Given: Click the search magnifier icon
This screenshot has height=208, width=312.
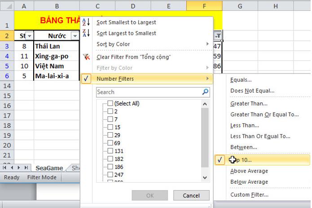Looking at the screenshot, I should tap(205, 92).
